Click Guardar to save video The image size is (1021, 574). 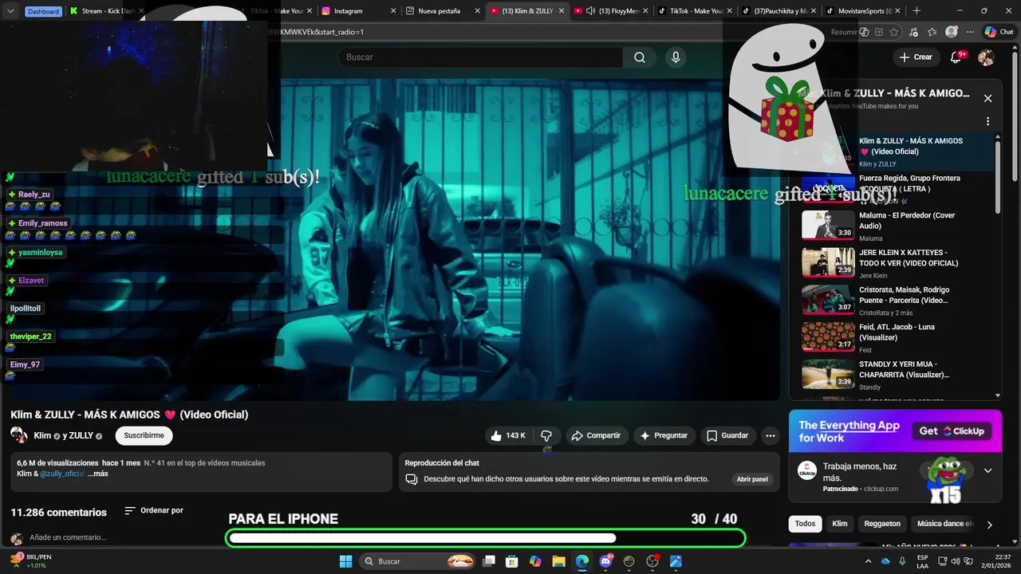(x=727, y=435)
